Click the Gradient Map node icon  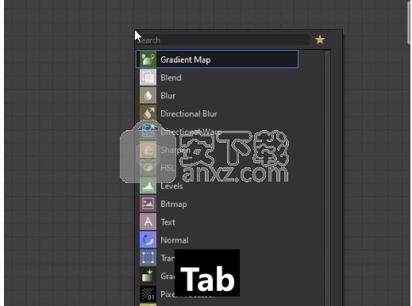[148, 59]
